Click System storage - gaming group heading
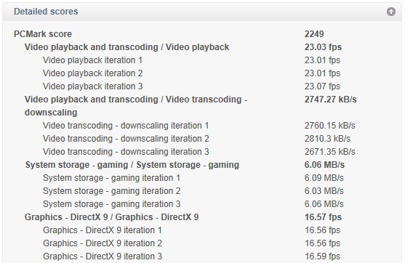The image size is (405, 263). pos(132,165)
